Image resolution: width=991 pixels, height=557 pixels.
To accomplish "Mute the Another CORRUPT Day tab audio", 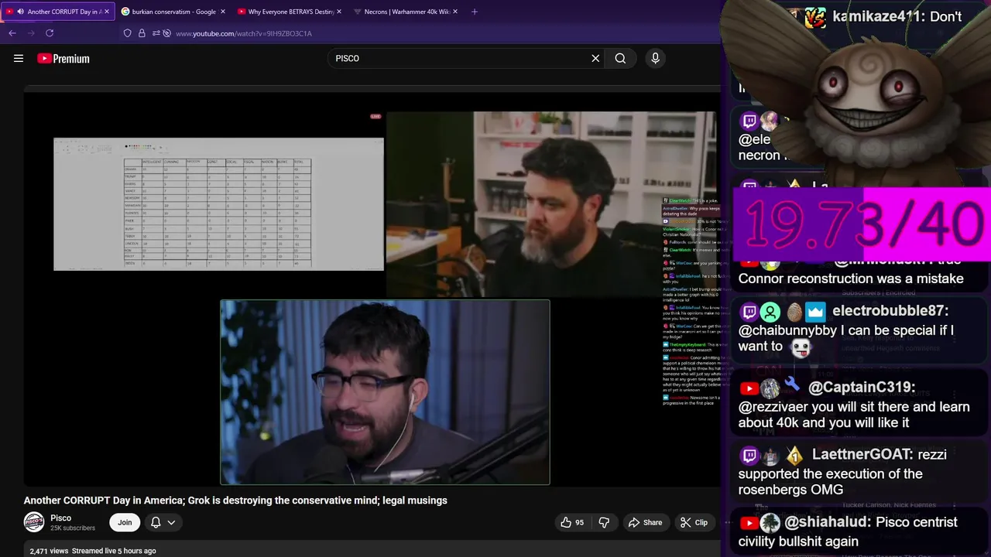I will click(x=20, y=12).
